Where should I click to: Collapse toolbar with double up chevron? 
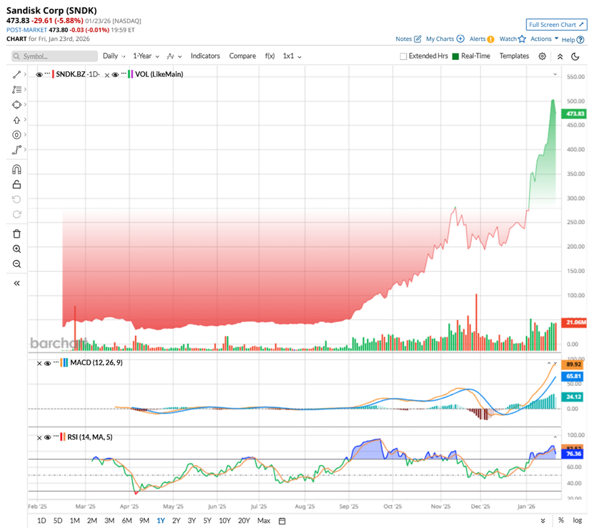coord(559,57)
